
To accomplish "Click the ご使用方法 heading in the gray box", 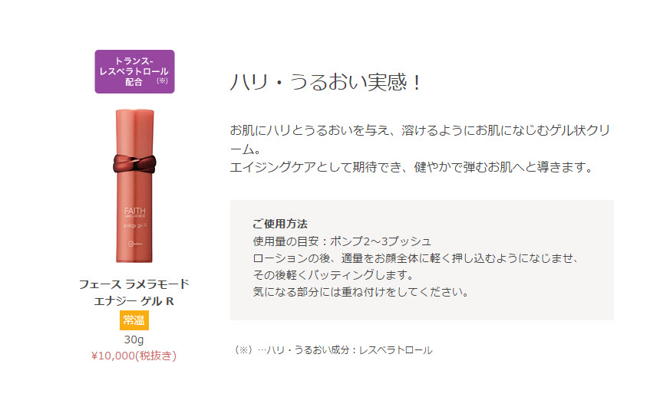I will (280, 224).
